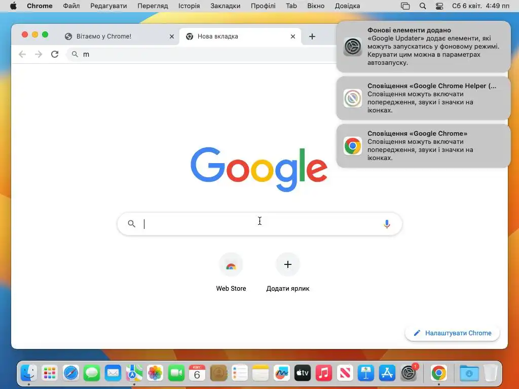Open App Store from the Dock
The image size is (519, 389).
[387, 373]
